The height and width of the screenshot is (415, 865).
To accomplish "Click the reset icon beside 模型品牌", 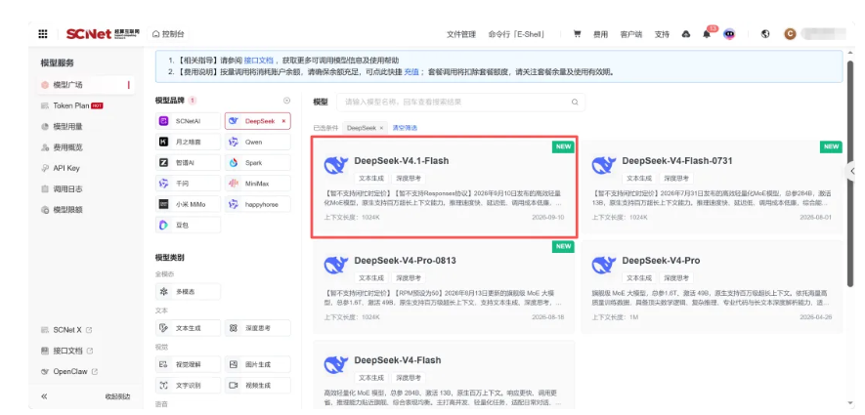I will [286, 101].
